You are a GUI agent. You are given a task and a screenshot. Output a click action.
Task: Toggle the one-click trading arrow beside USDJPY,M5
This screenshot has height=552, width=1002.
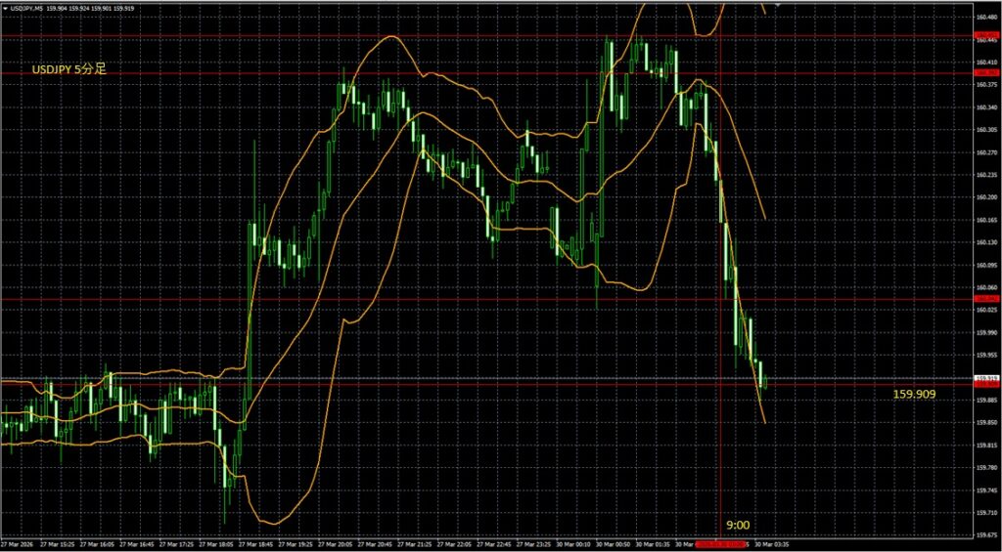[5, 8]
